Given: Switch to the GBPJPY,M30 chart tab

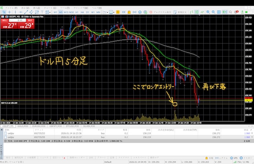Looking at the screenshot, I should point(55,126).
